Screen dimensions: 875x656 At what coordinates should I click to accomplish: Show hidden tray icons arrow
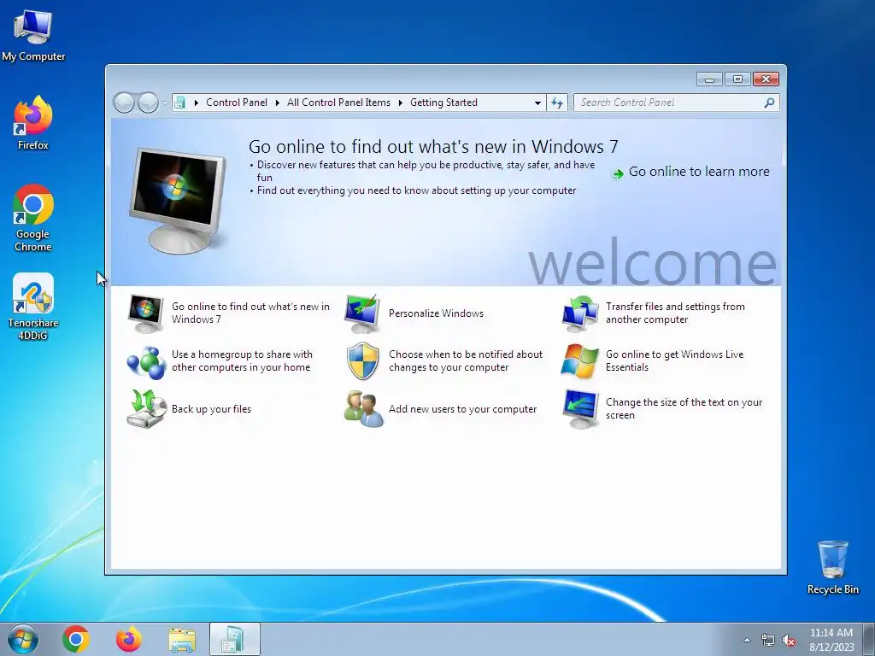747,640
